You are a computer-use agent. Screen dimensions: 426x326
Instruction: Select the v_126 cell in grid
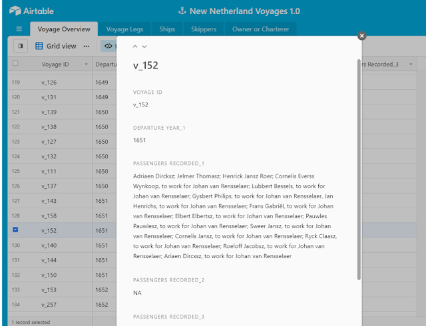point(50,82)
